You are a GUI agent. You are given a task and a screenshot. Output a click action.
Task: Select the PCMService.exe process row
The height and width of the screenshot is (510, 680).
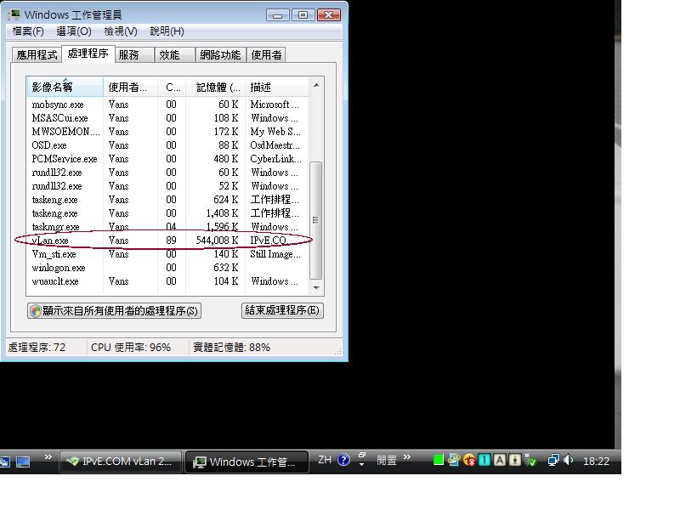pyautogui.click(x=167, y=159)
